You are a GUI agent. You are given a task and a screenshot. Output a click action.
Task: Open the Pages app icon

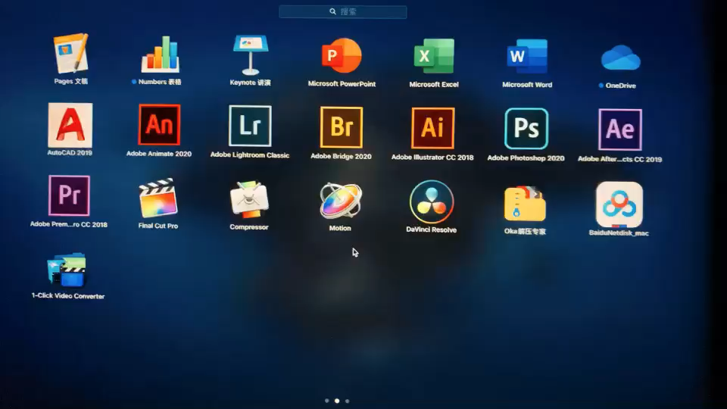click(x=70, y=53)
